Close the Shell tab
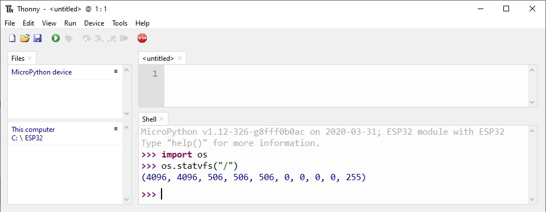546x212 pixels. pyautogui.click(x=162, y=119)
